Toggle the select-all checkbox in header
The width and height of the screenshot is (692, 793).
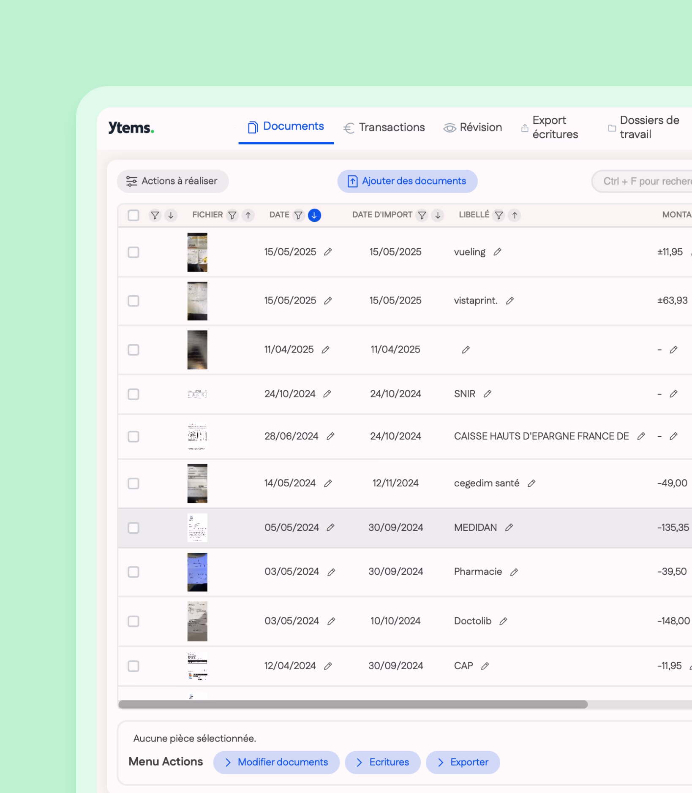click(133, 215)
